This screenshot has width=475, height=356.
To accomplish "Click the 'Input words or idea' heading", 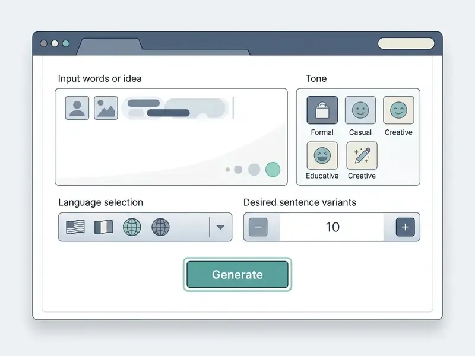I will click(100, 78).
